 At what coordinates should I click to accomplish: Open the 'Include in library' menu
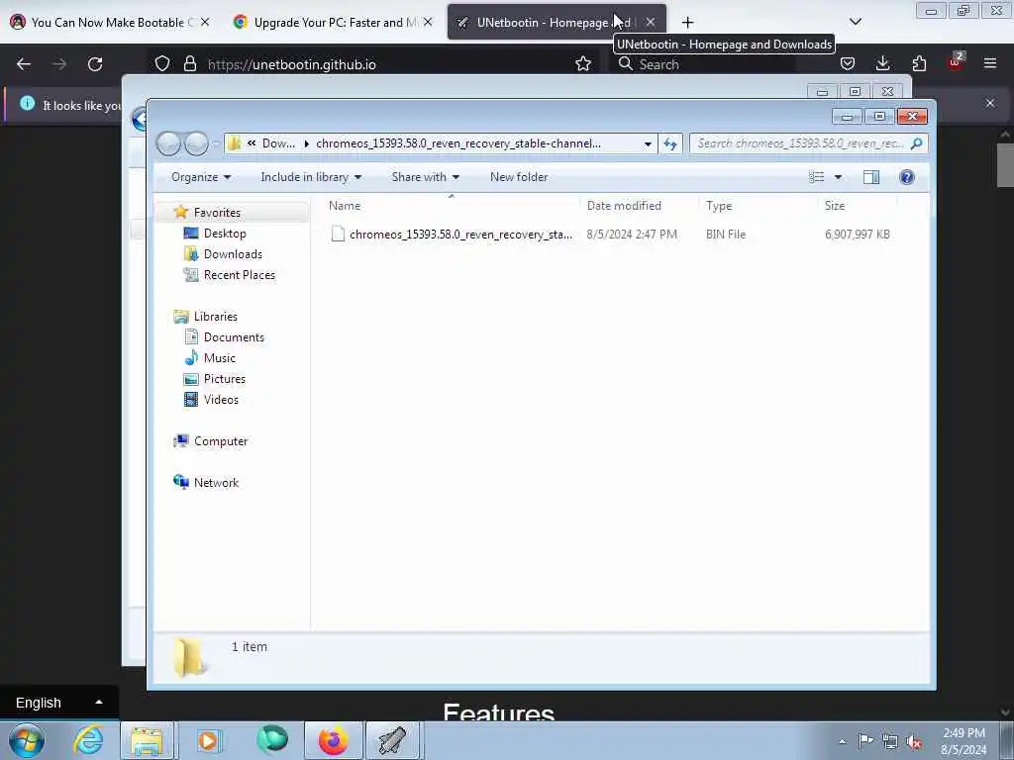tap(311, 177)
